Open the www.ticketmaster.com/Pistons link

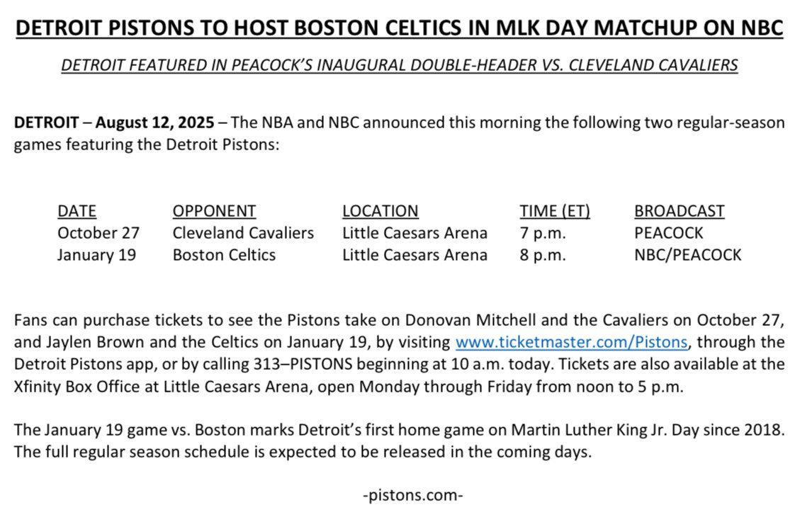click(571, 342)
